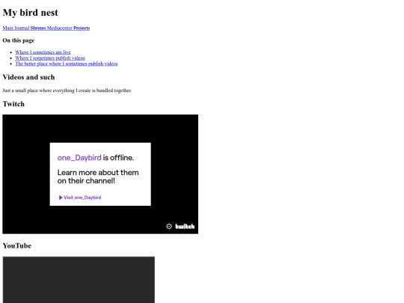Open the Journal navigation link
Image resolution: width=404 pixels, height=303 pixels.
click(x=22, y=28)
